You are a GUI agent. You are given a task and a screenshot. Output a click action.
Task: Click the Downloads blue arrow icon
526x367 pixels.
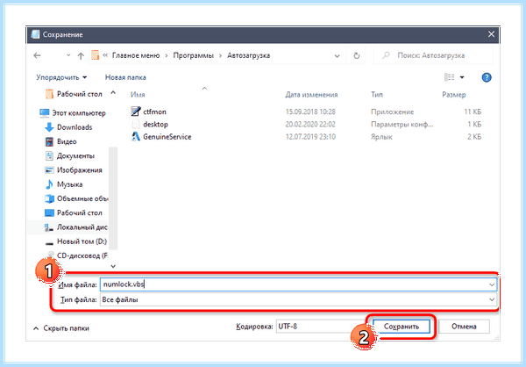[x=49, y=127]
